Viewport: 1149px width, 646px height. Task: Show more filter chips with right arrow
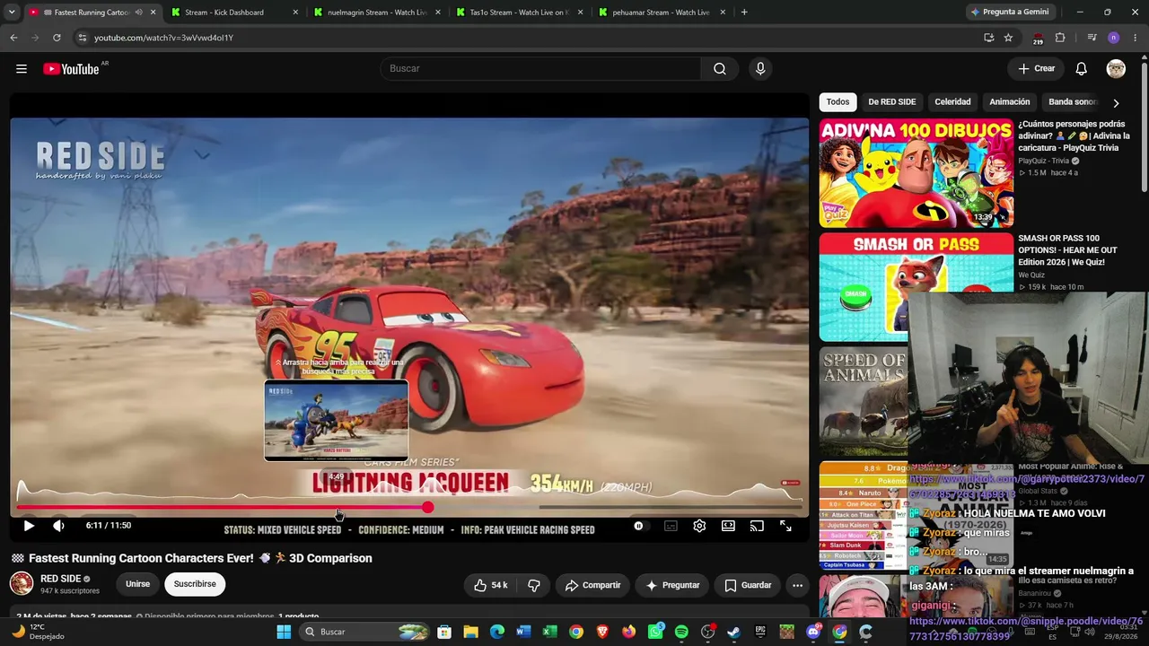pyautogui.click(x=1116, y=103)
